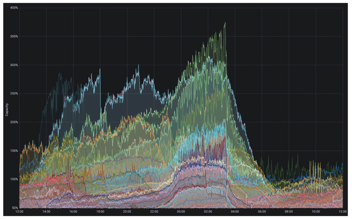Click the vertical Capacity axis title
352x219 pixels.
point(7,110)
